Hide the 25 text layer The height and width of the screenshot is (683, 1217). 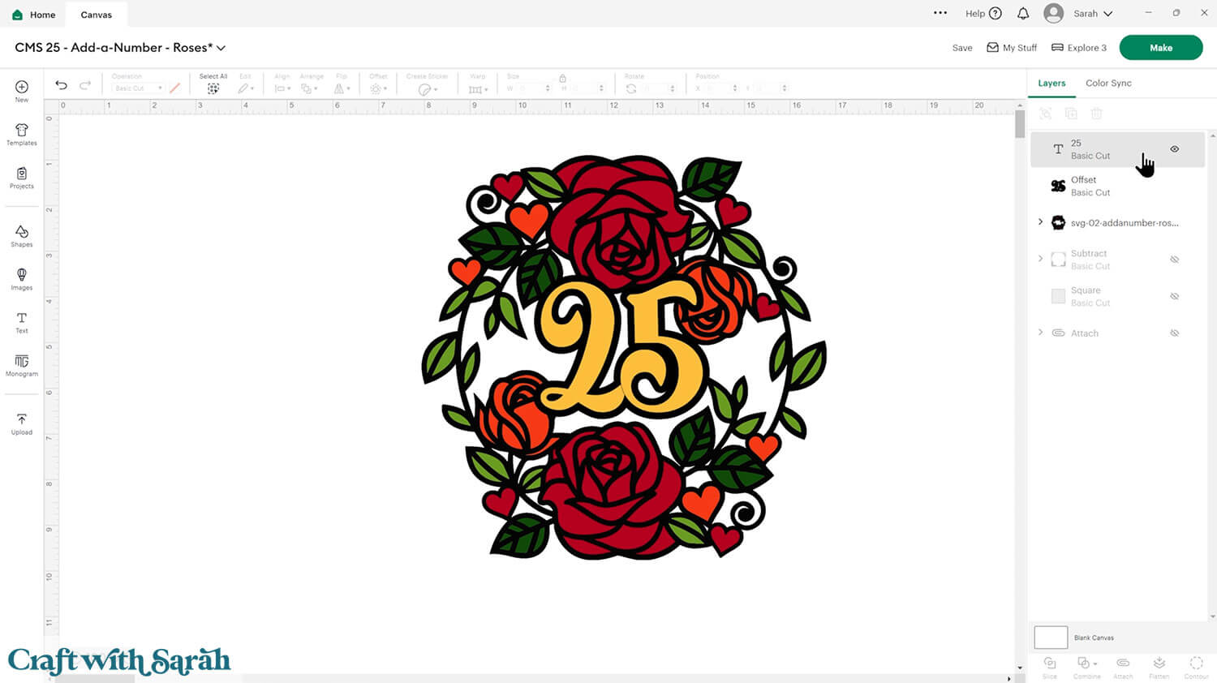tap(1174, 149)
